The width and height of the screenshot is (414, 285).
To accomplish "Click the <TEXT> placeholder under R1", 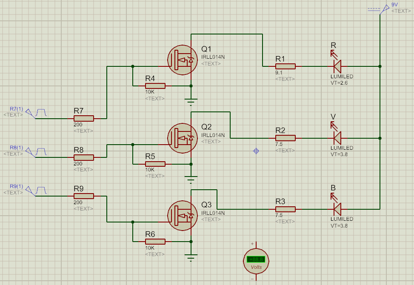I will click(285, 79).
